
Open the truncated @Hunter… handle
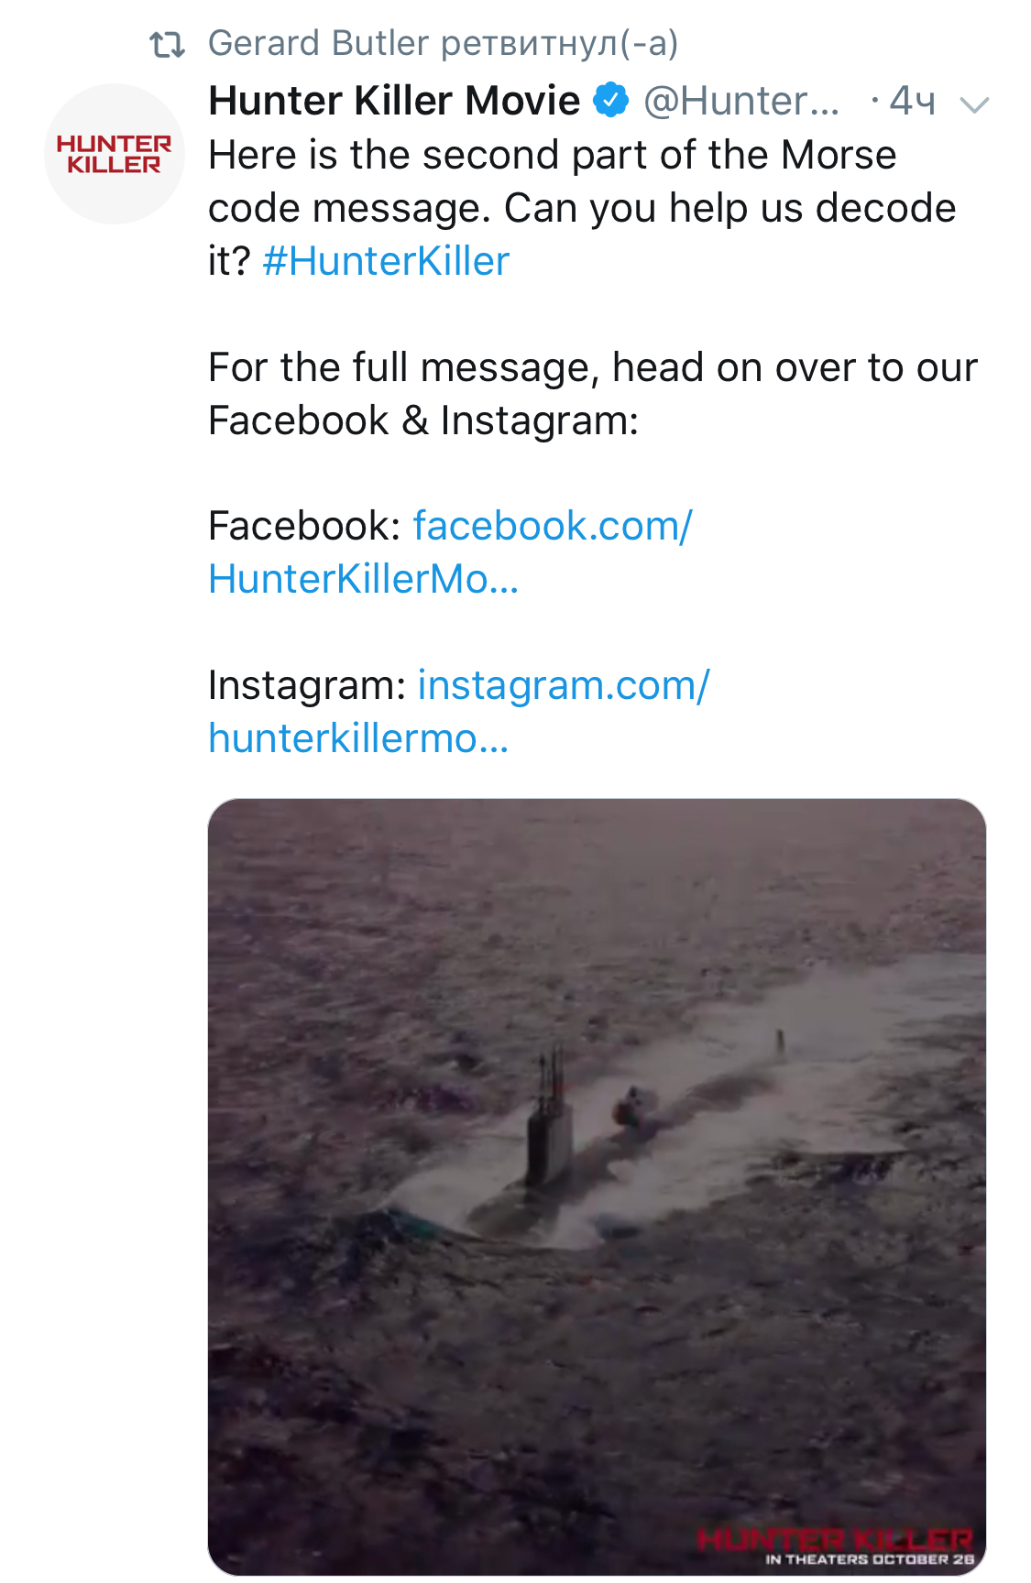click(740, 101)
